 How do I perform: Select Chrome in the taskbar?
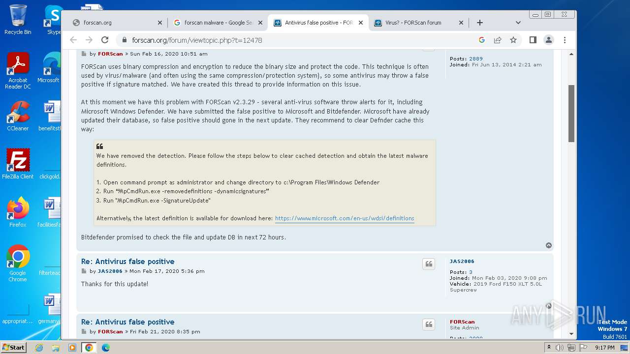(89, 348)
